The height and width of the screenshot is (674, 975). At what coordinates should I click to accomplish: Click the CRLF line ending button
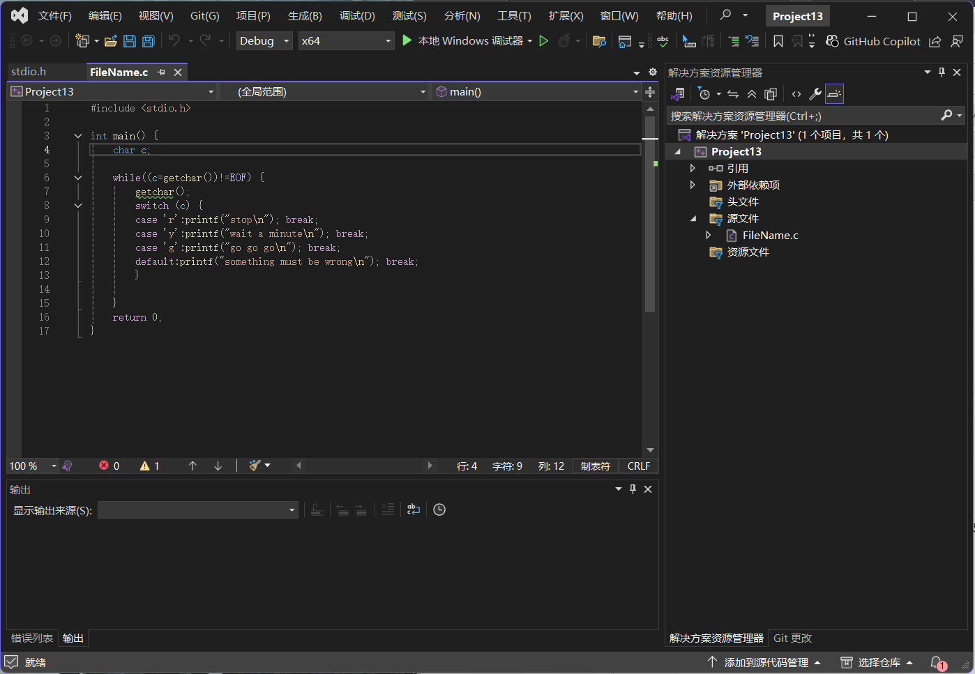click(x=638, y=466)
